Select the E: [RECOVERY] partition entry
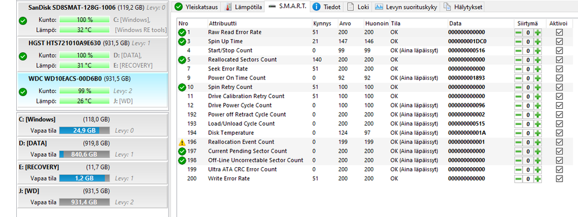This screenshot has height=217, width=578. (x=93, y=173)
